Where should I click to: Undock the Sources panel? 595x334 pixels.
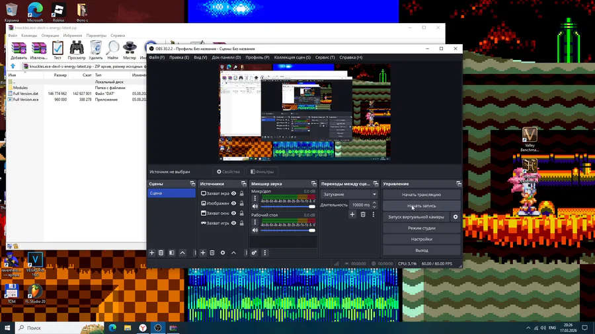point(243,184)
